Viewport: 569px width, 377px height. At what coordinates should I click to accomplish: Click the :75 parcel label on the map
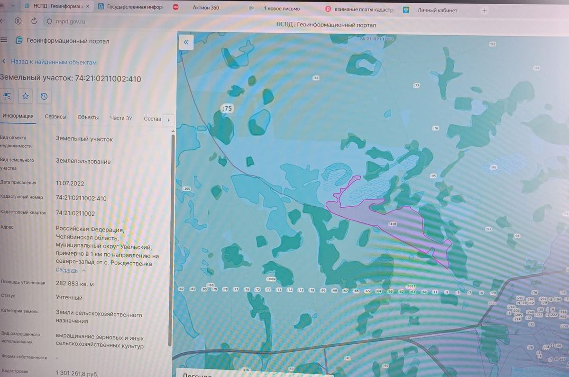click(x=227, y=108)
